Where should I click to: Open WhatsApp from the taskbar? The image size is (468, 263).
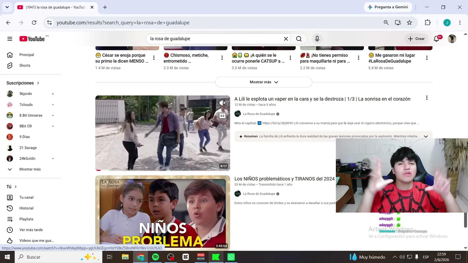pyautogui.click(x=231, y=257)
